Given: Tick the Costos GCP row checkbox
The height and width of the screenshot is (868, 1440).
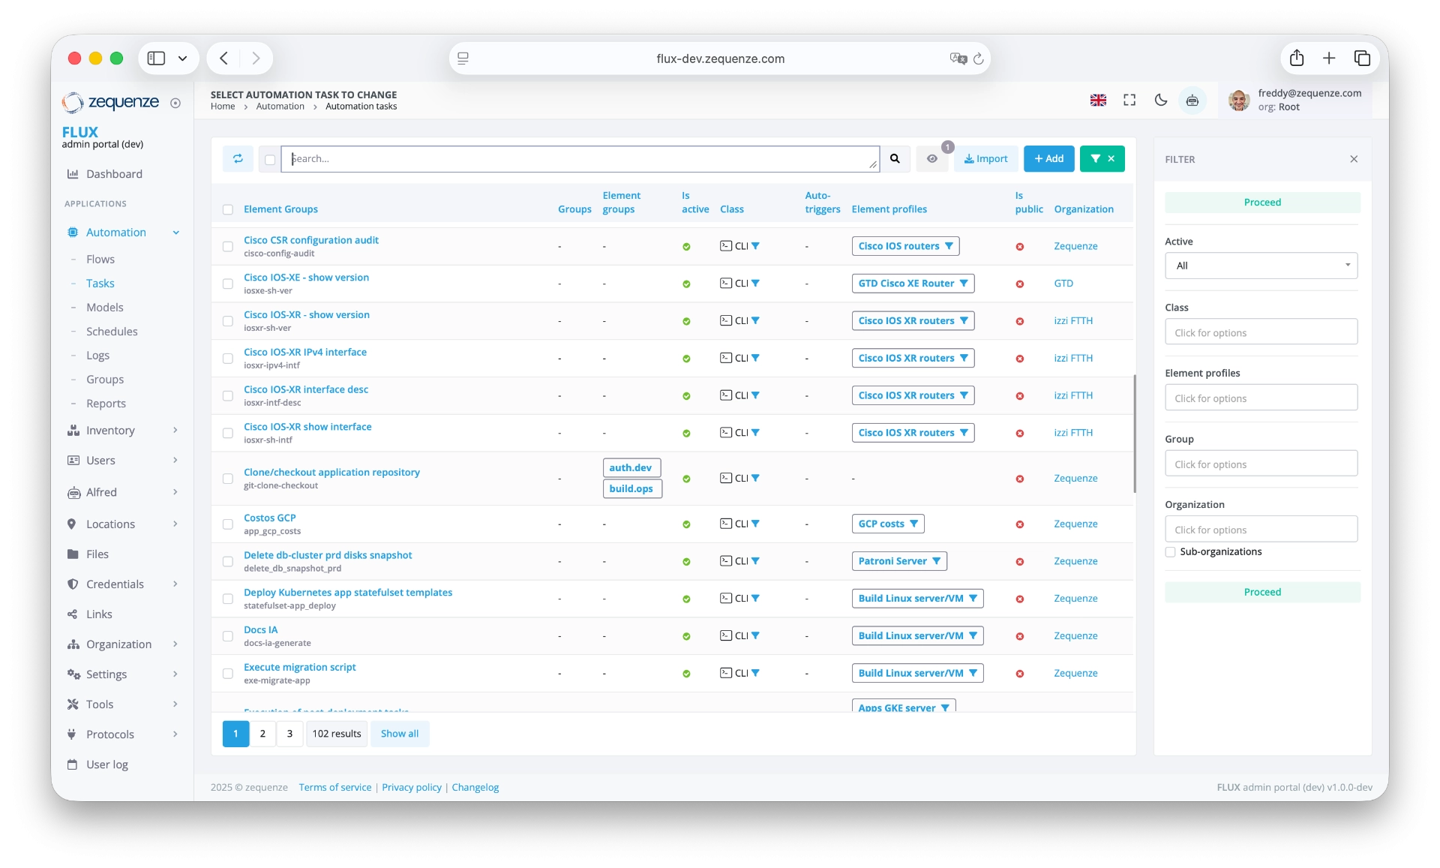Looking at the screenshot, I should (x=228, y=524).
